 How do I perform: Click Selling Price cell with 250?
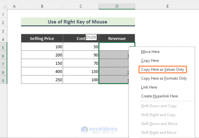[x=42, y=80]
